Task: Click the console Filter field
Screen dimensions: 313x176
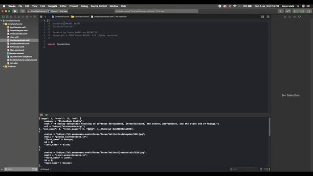Action: point(244,169)
